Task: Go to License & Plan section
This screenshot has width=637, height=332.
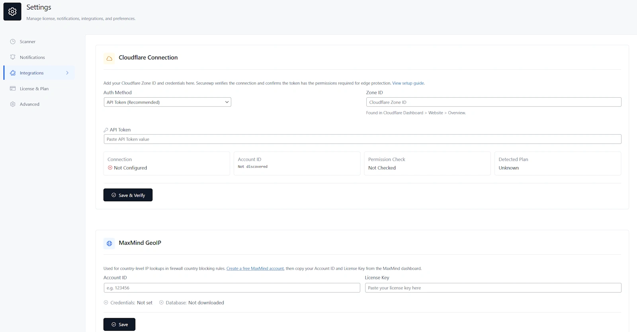Action: (x=39, y=88)
